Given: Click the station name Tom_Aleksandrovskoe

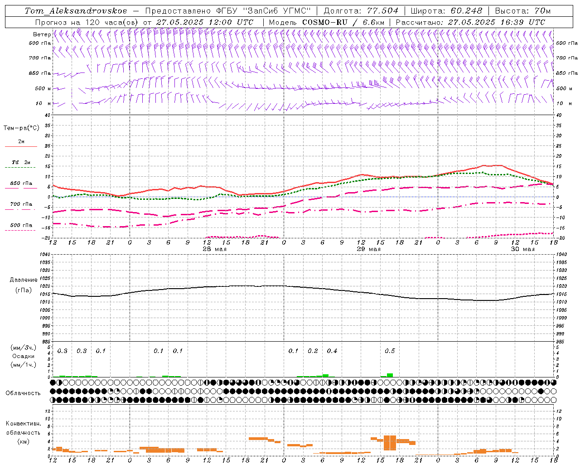Looking at the screenshot, I should pyautogui.click(x=76, y=11).
